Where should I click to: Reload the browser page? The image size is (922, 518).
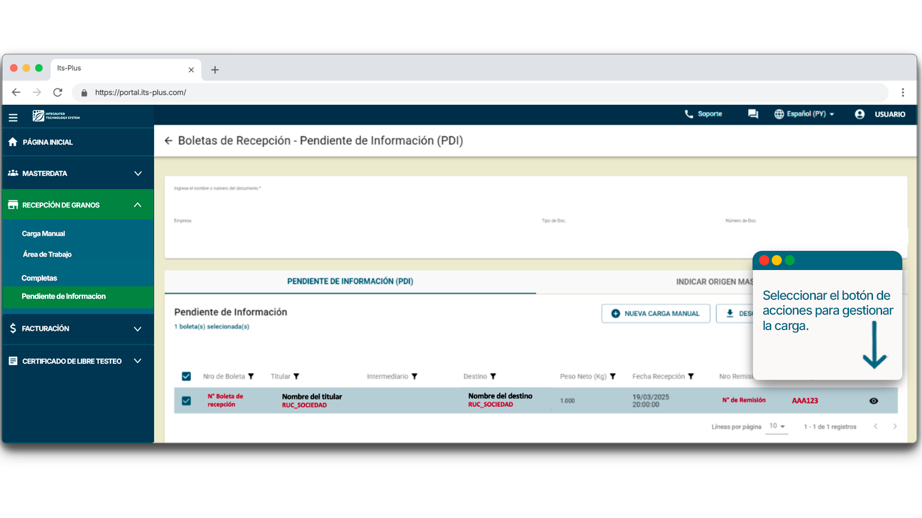click(x=58, y=92)
